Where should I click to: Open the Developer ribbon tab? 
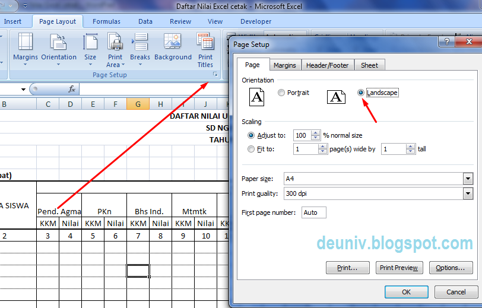tap(256, 21)
